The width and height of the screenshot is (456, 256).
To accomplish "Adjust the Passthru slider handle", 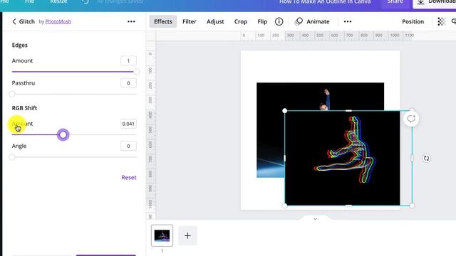I will (12, 94).
